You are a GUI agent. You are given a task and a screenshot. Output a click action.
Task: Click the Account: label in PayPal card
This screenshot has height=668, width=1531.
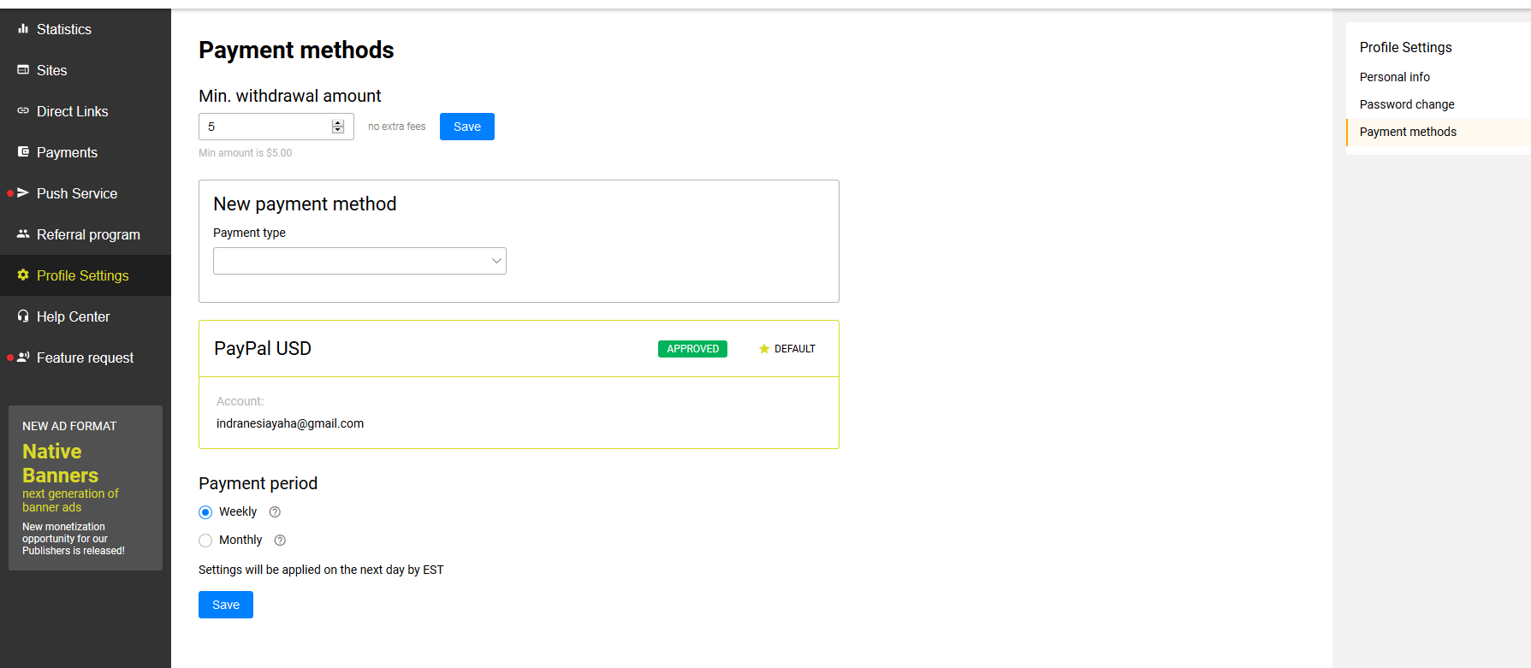240,401
